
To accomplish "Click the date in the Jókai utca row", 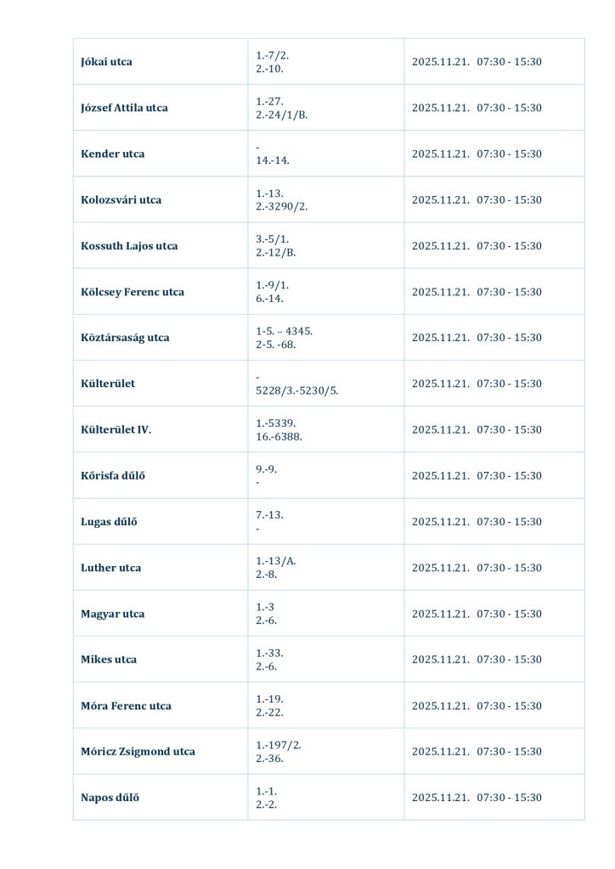I will click(440, 62).
